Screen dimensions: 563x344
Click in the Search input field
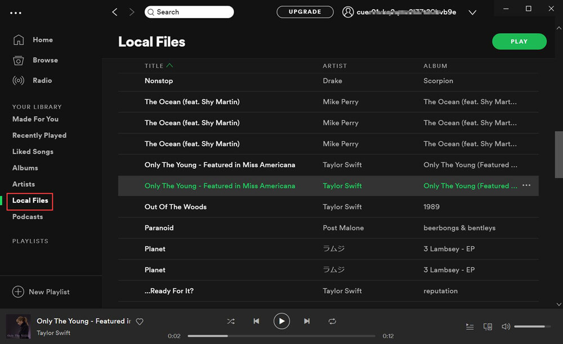189,12
